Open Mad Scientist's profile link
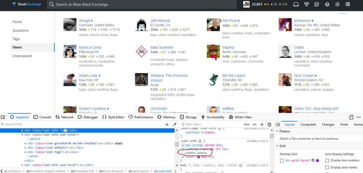This screenshot has height=173, width=363. click(162, 47)
